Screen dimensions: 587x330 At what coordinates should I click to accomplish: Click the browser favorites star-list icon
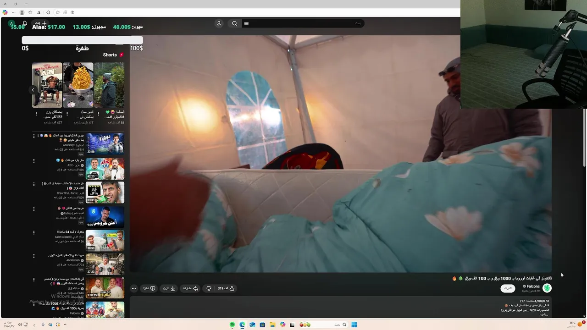[30, 12]
